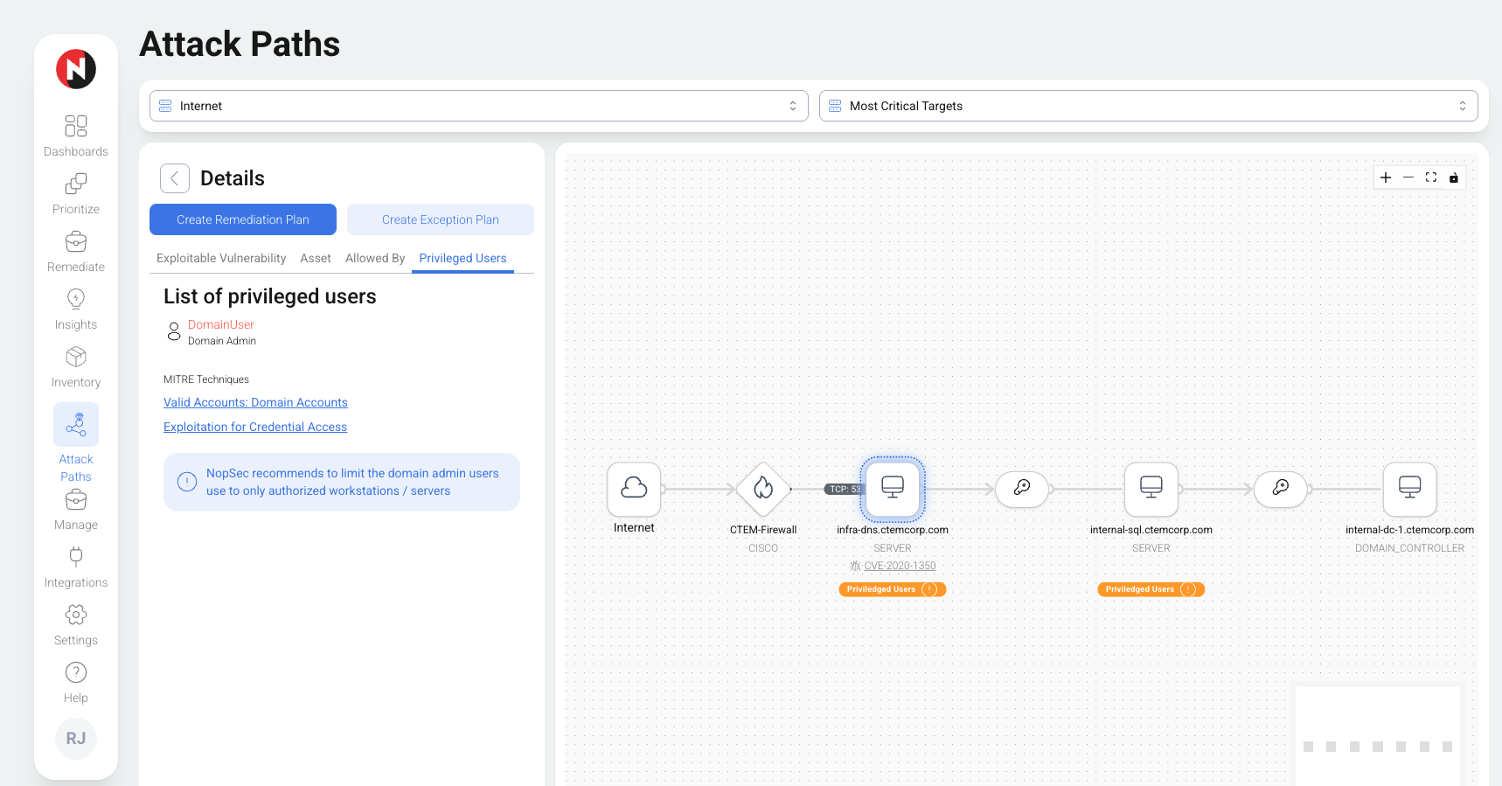
Task: Click the graph minimap overview
Action: (x=1377, y=736)
